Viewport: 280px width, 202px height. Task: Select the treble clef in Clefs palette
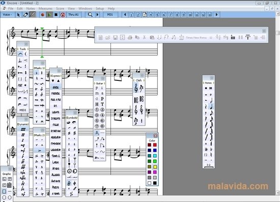tap(136, 88)
